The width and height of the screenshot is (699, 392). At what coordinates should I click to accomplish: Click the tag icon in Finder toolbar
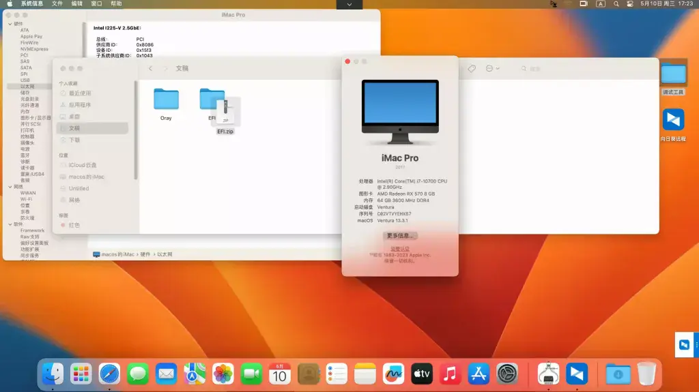point(472,68)
